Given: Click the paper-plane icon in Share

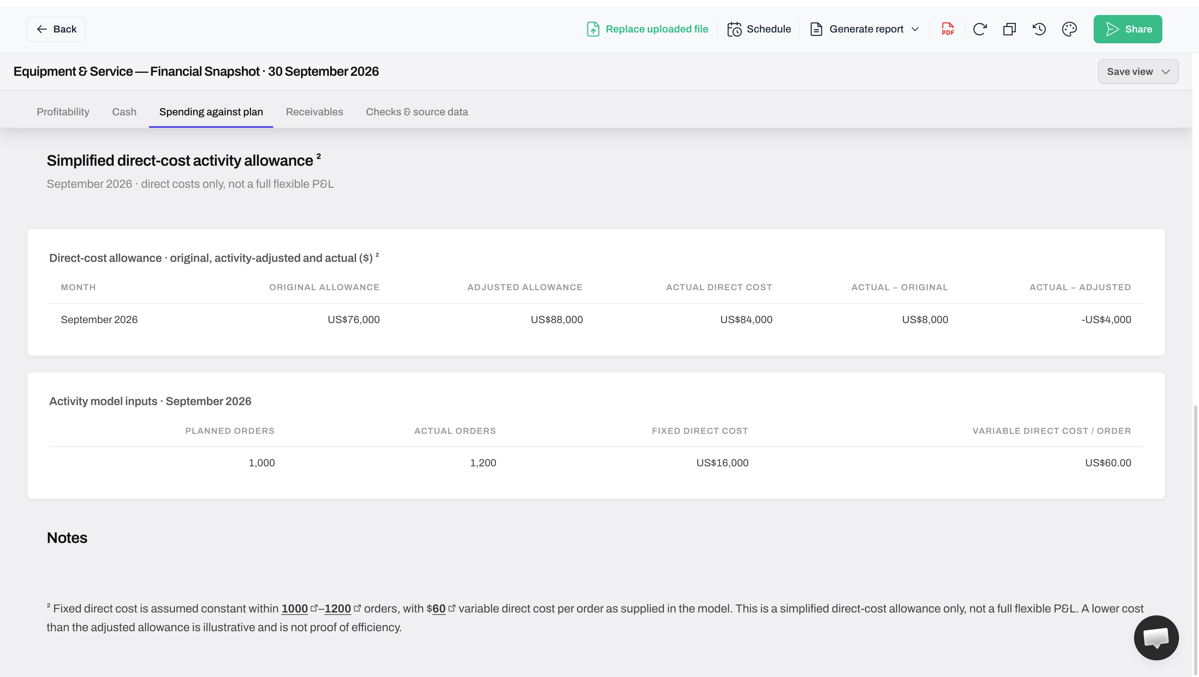Looking at the screenshot, I should [1112, 29].
